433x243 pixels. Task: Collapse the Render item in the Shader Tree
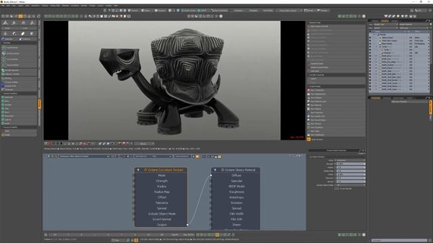tap(375, 34)
